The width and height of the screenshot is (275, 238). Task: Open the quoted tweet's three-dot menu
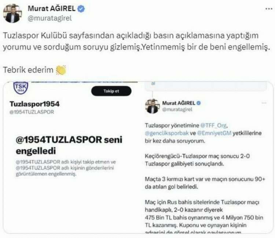tap(264, 103)
